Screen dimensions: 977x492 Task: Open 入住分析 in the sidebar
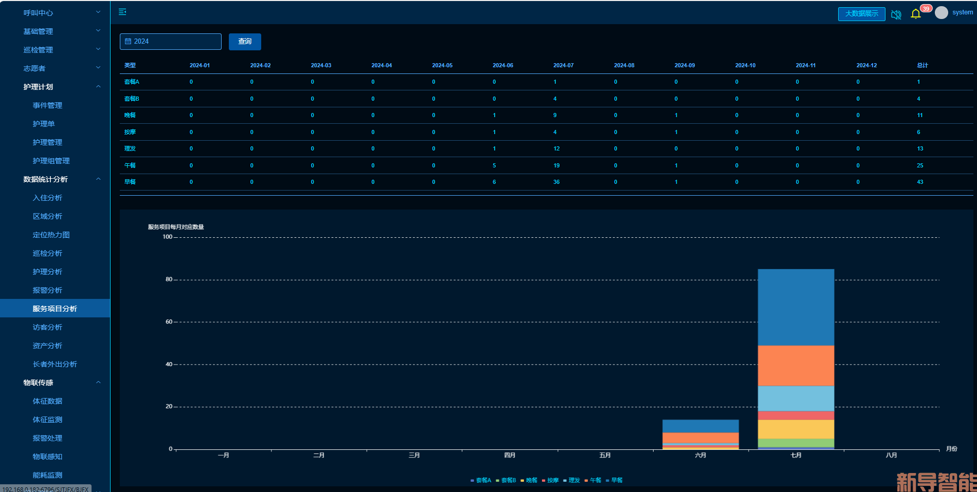click(x=47, y=198)
